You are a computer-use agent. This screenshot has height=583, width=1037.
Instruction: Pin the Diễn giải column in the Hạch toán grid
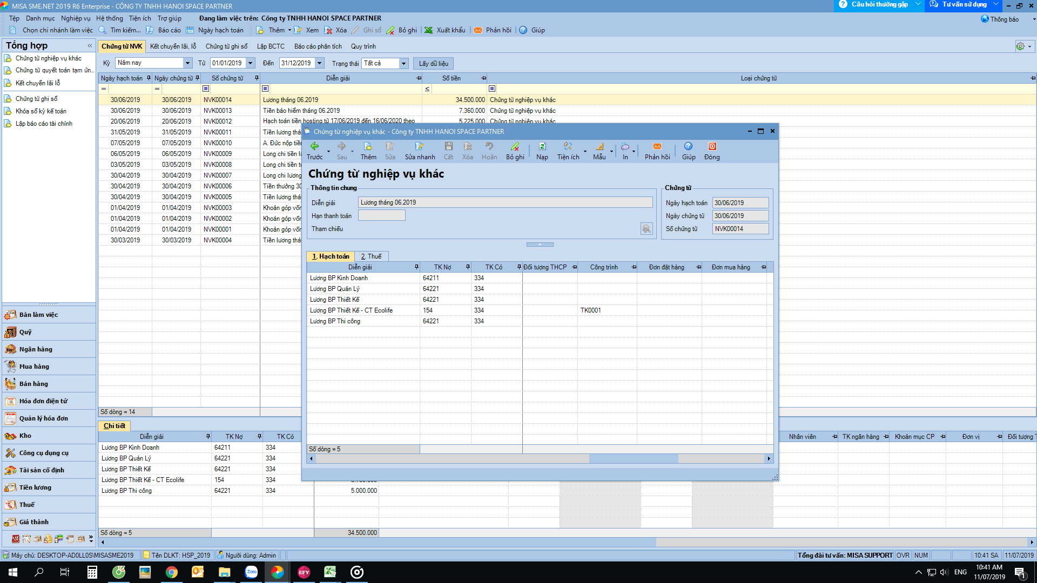(x=416, y=267)
